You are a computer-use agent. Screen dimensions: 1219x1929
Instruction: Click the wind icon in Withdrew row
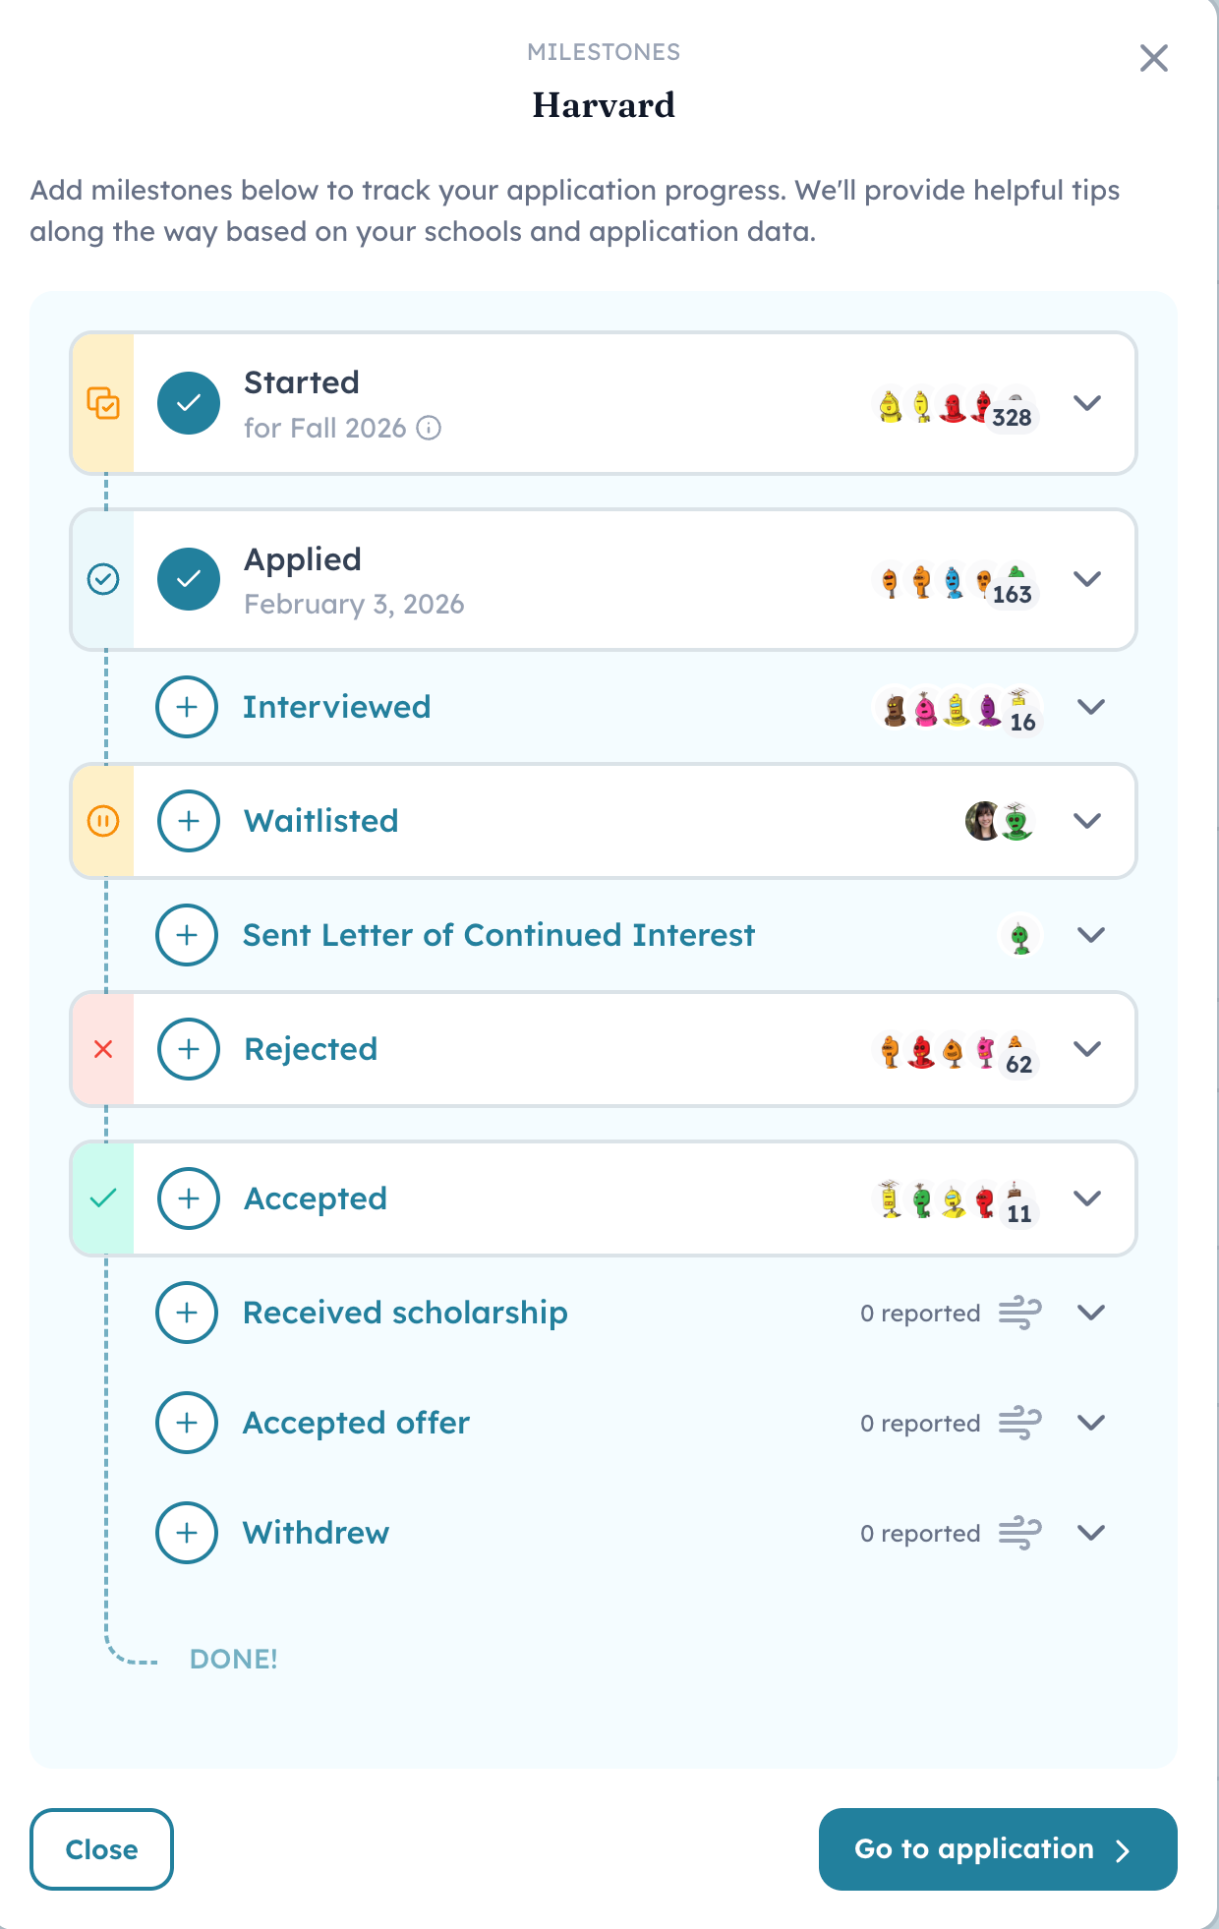[x=1019, y=1533]
